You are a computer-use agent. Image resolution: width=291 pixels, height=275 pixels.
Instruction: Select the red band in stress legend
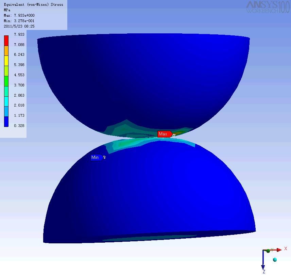[6, 40]
